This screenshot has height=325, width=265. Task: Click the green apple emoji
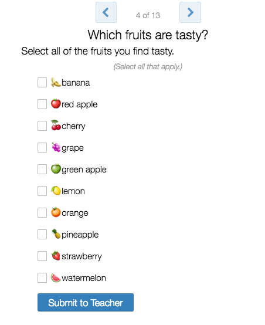pyautogui.click(x=56, y=169)
